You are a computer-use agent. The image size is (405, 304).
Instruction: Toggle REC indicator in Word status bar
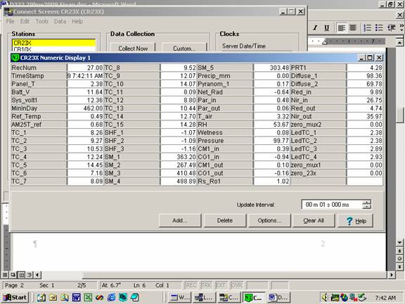(x=191, y=285)
